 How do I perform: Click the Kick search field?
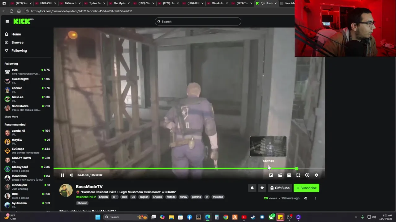pyautogui.click(x=198, y=22)
